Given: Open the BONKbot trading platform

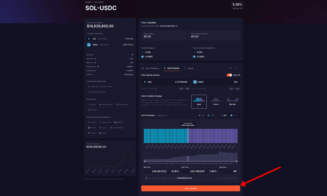Looking at the screenshot, I should [x=119, y=122].
